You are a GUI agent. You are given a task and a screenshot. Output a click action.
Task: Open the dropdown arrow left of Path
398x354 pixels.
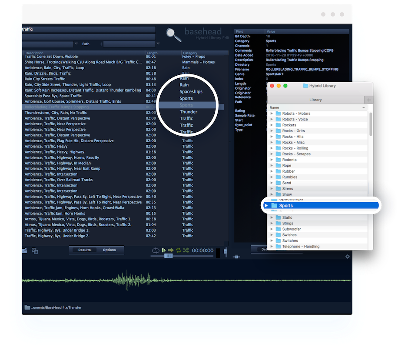[76, 44]
